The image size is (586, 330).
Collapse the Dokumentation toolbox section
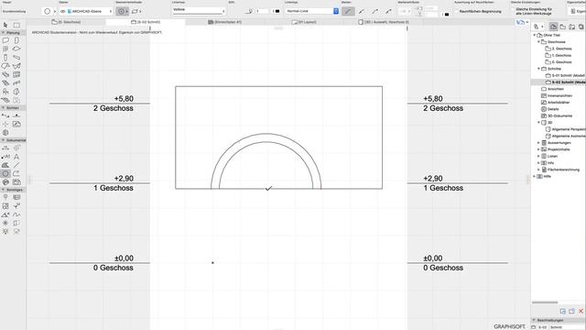(3, 140)
